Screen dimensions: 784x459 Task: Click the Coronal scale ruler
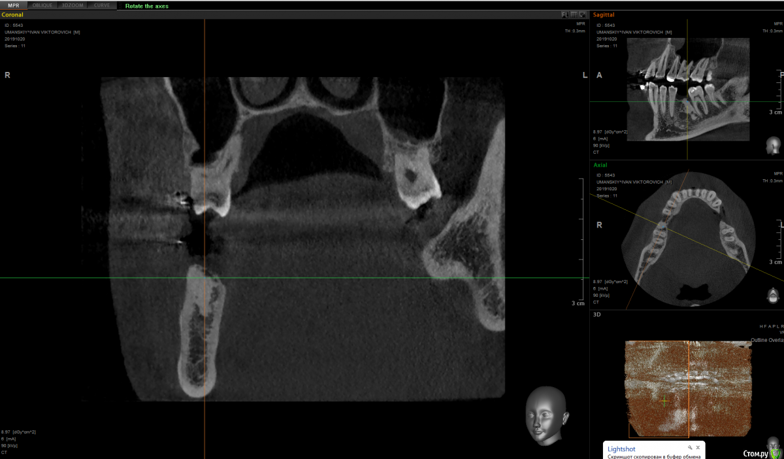582,239
